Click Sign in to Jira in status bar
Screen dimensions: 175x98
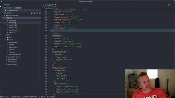point(4,97)
